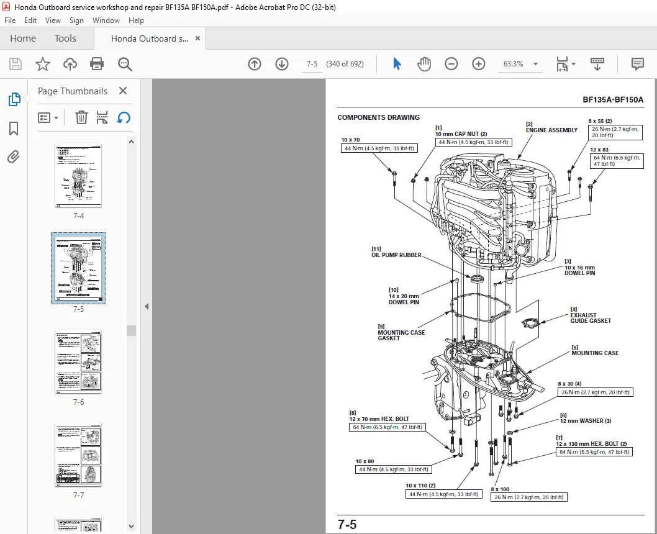Open the File menu
This screenshot has height=534, width=657.
point(10,20)
